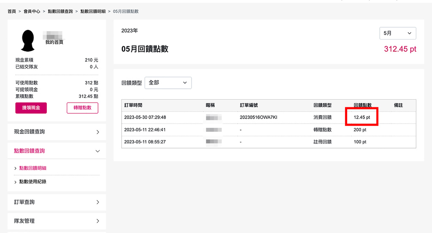Image resolution: width=432 pixels, height=233 pixels.
Task: Go to 點數回饋明細 in breadcrumb
Action: [93, 11]
